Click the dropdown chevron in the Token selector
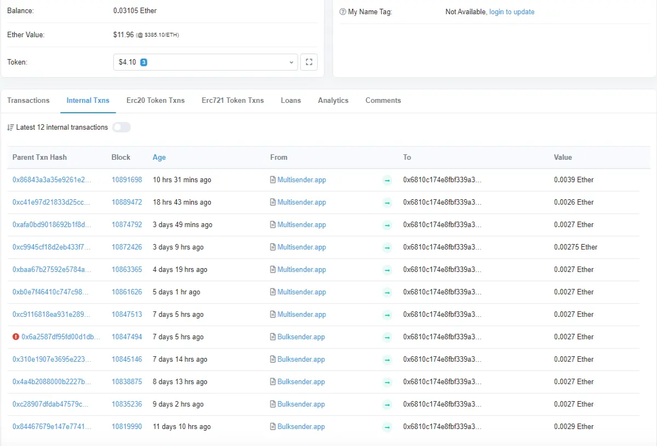Viewport: 657px width, 446px height. (x=291, y=62)
